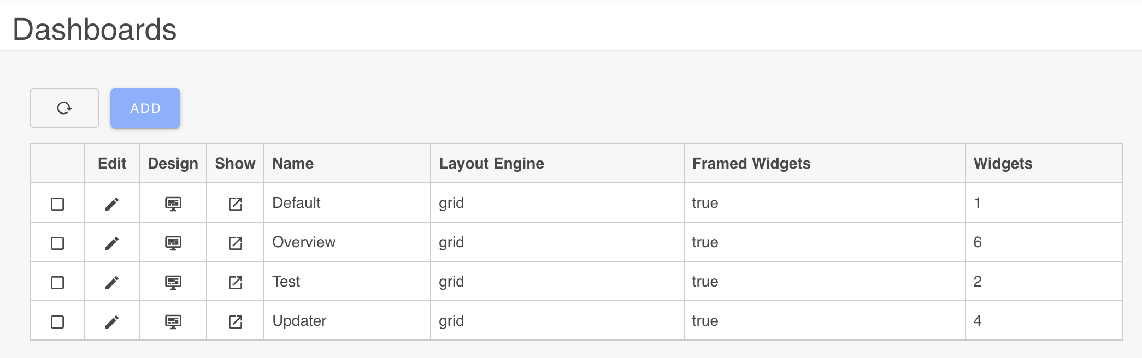Viewport: 1142px width, 358px height.
Task: Open the design view for Test dashboard
Action: (173, 282)
